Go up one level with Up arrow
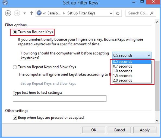The width and height of the screenshot is (161, 138). (x=31, y=13)
